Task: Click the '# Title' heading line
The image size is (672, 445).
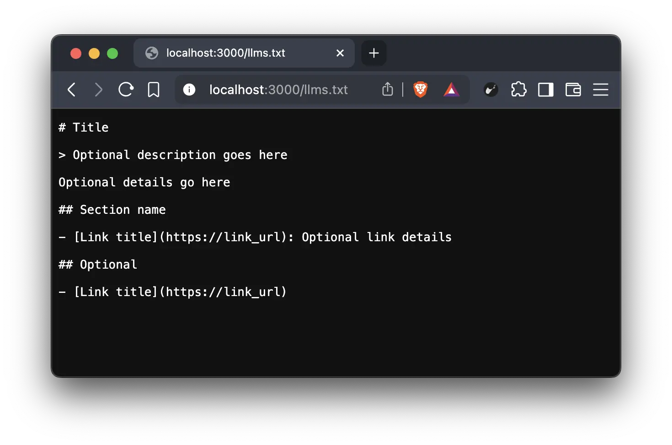Action: point(84,127)
